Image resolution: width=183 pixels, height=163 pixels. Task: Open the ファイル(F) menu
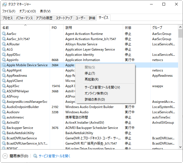pyautogui.click(x=9, y=11)
